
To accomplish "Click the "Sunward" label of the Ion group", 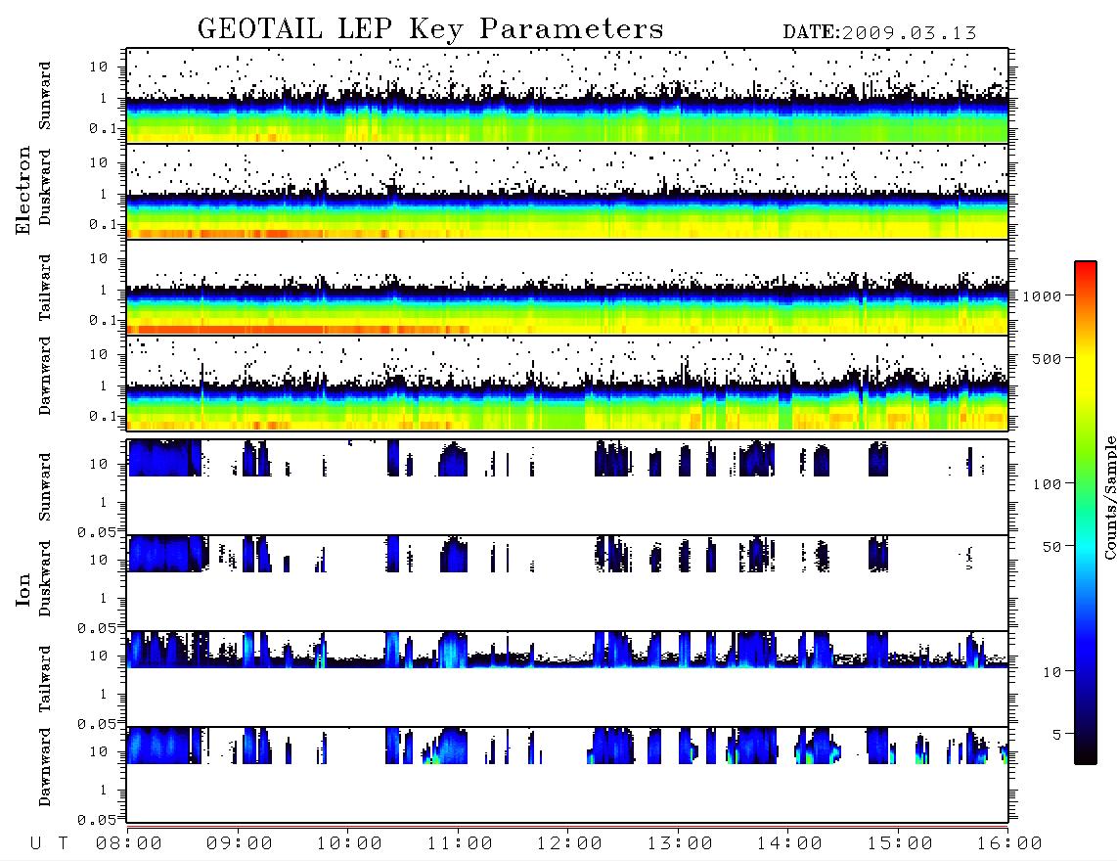I will (45, 487).
